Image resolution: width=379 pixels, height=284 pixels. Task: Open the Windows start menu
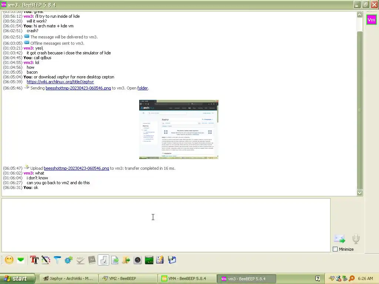(x=17, y=278)
